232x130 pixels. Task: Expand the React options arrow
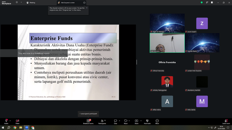129,121
